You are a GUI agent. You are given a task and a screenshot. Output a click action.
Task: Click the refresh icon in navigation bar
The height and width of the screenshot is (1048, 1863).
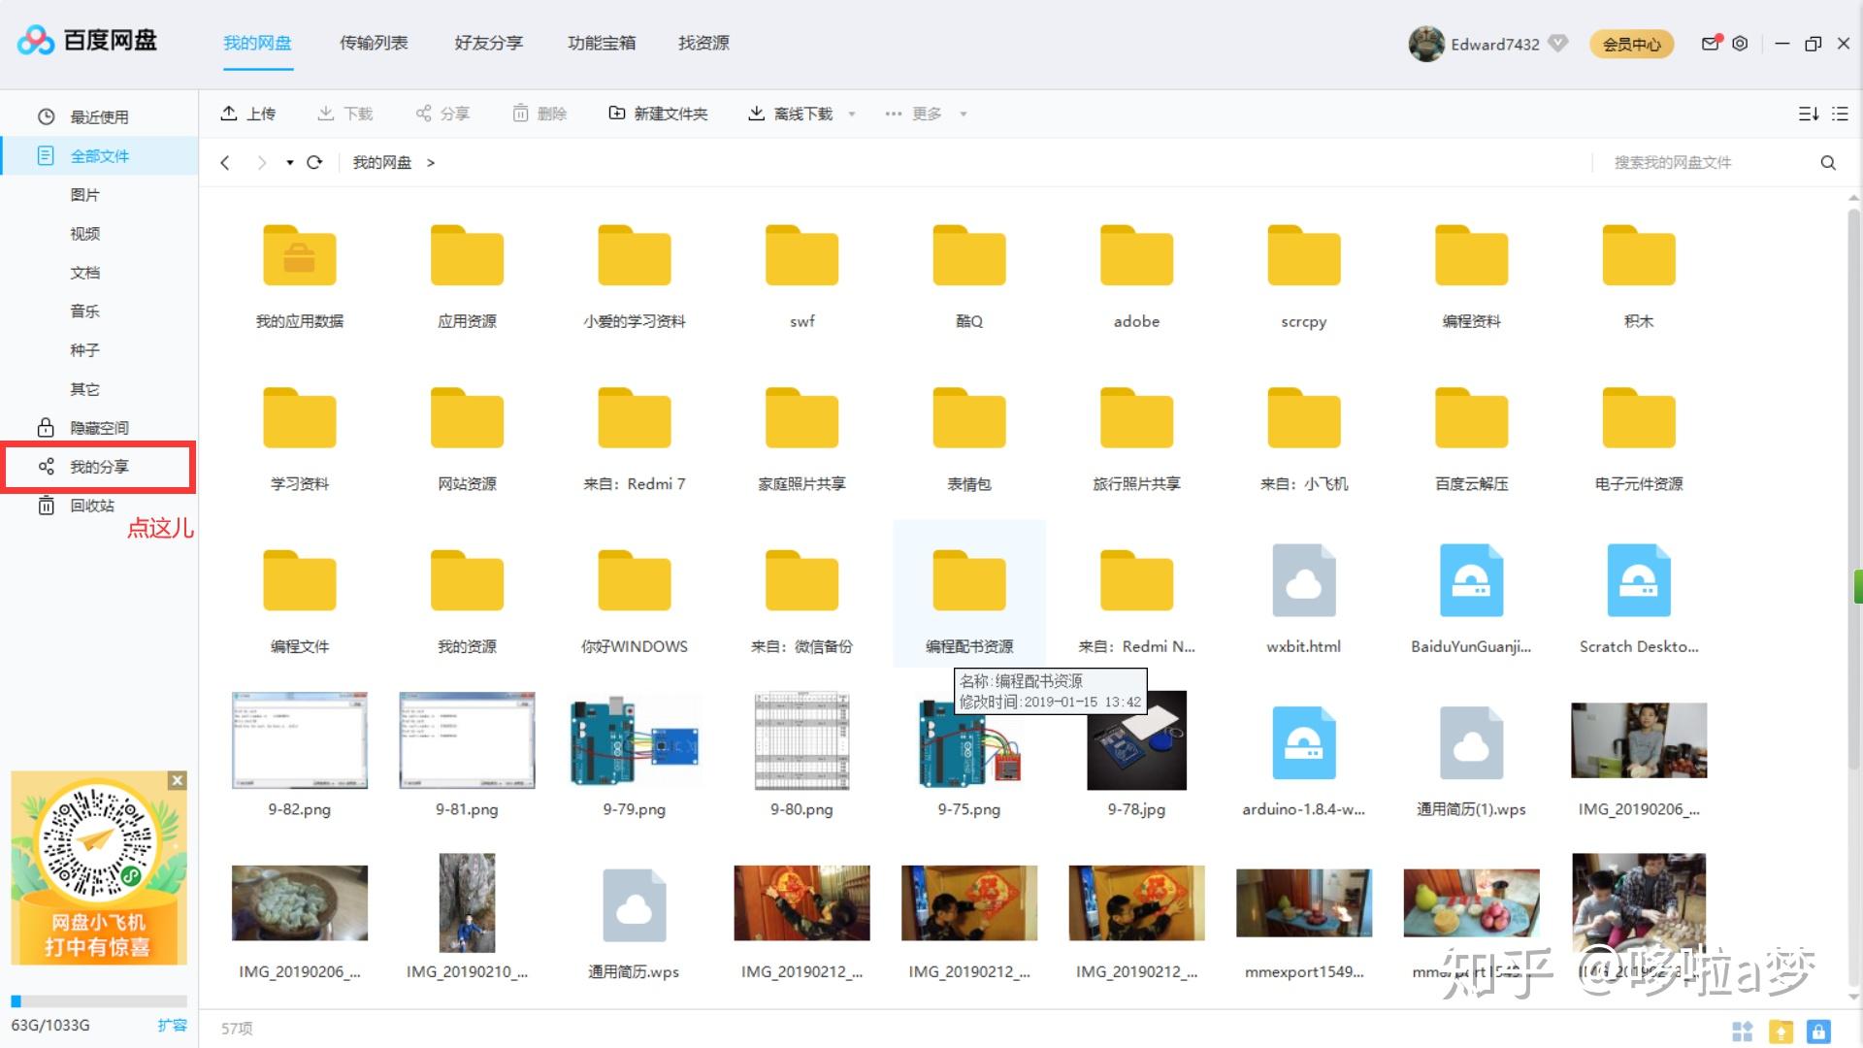pos(314,162)
